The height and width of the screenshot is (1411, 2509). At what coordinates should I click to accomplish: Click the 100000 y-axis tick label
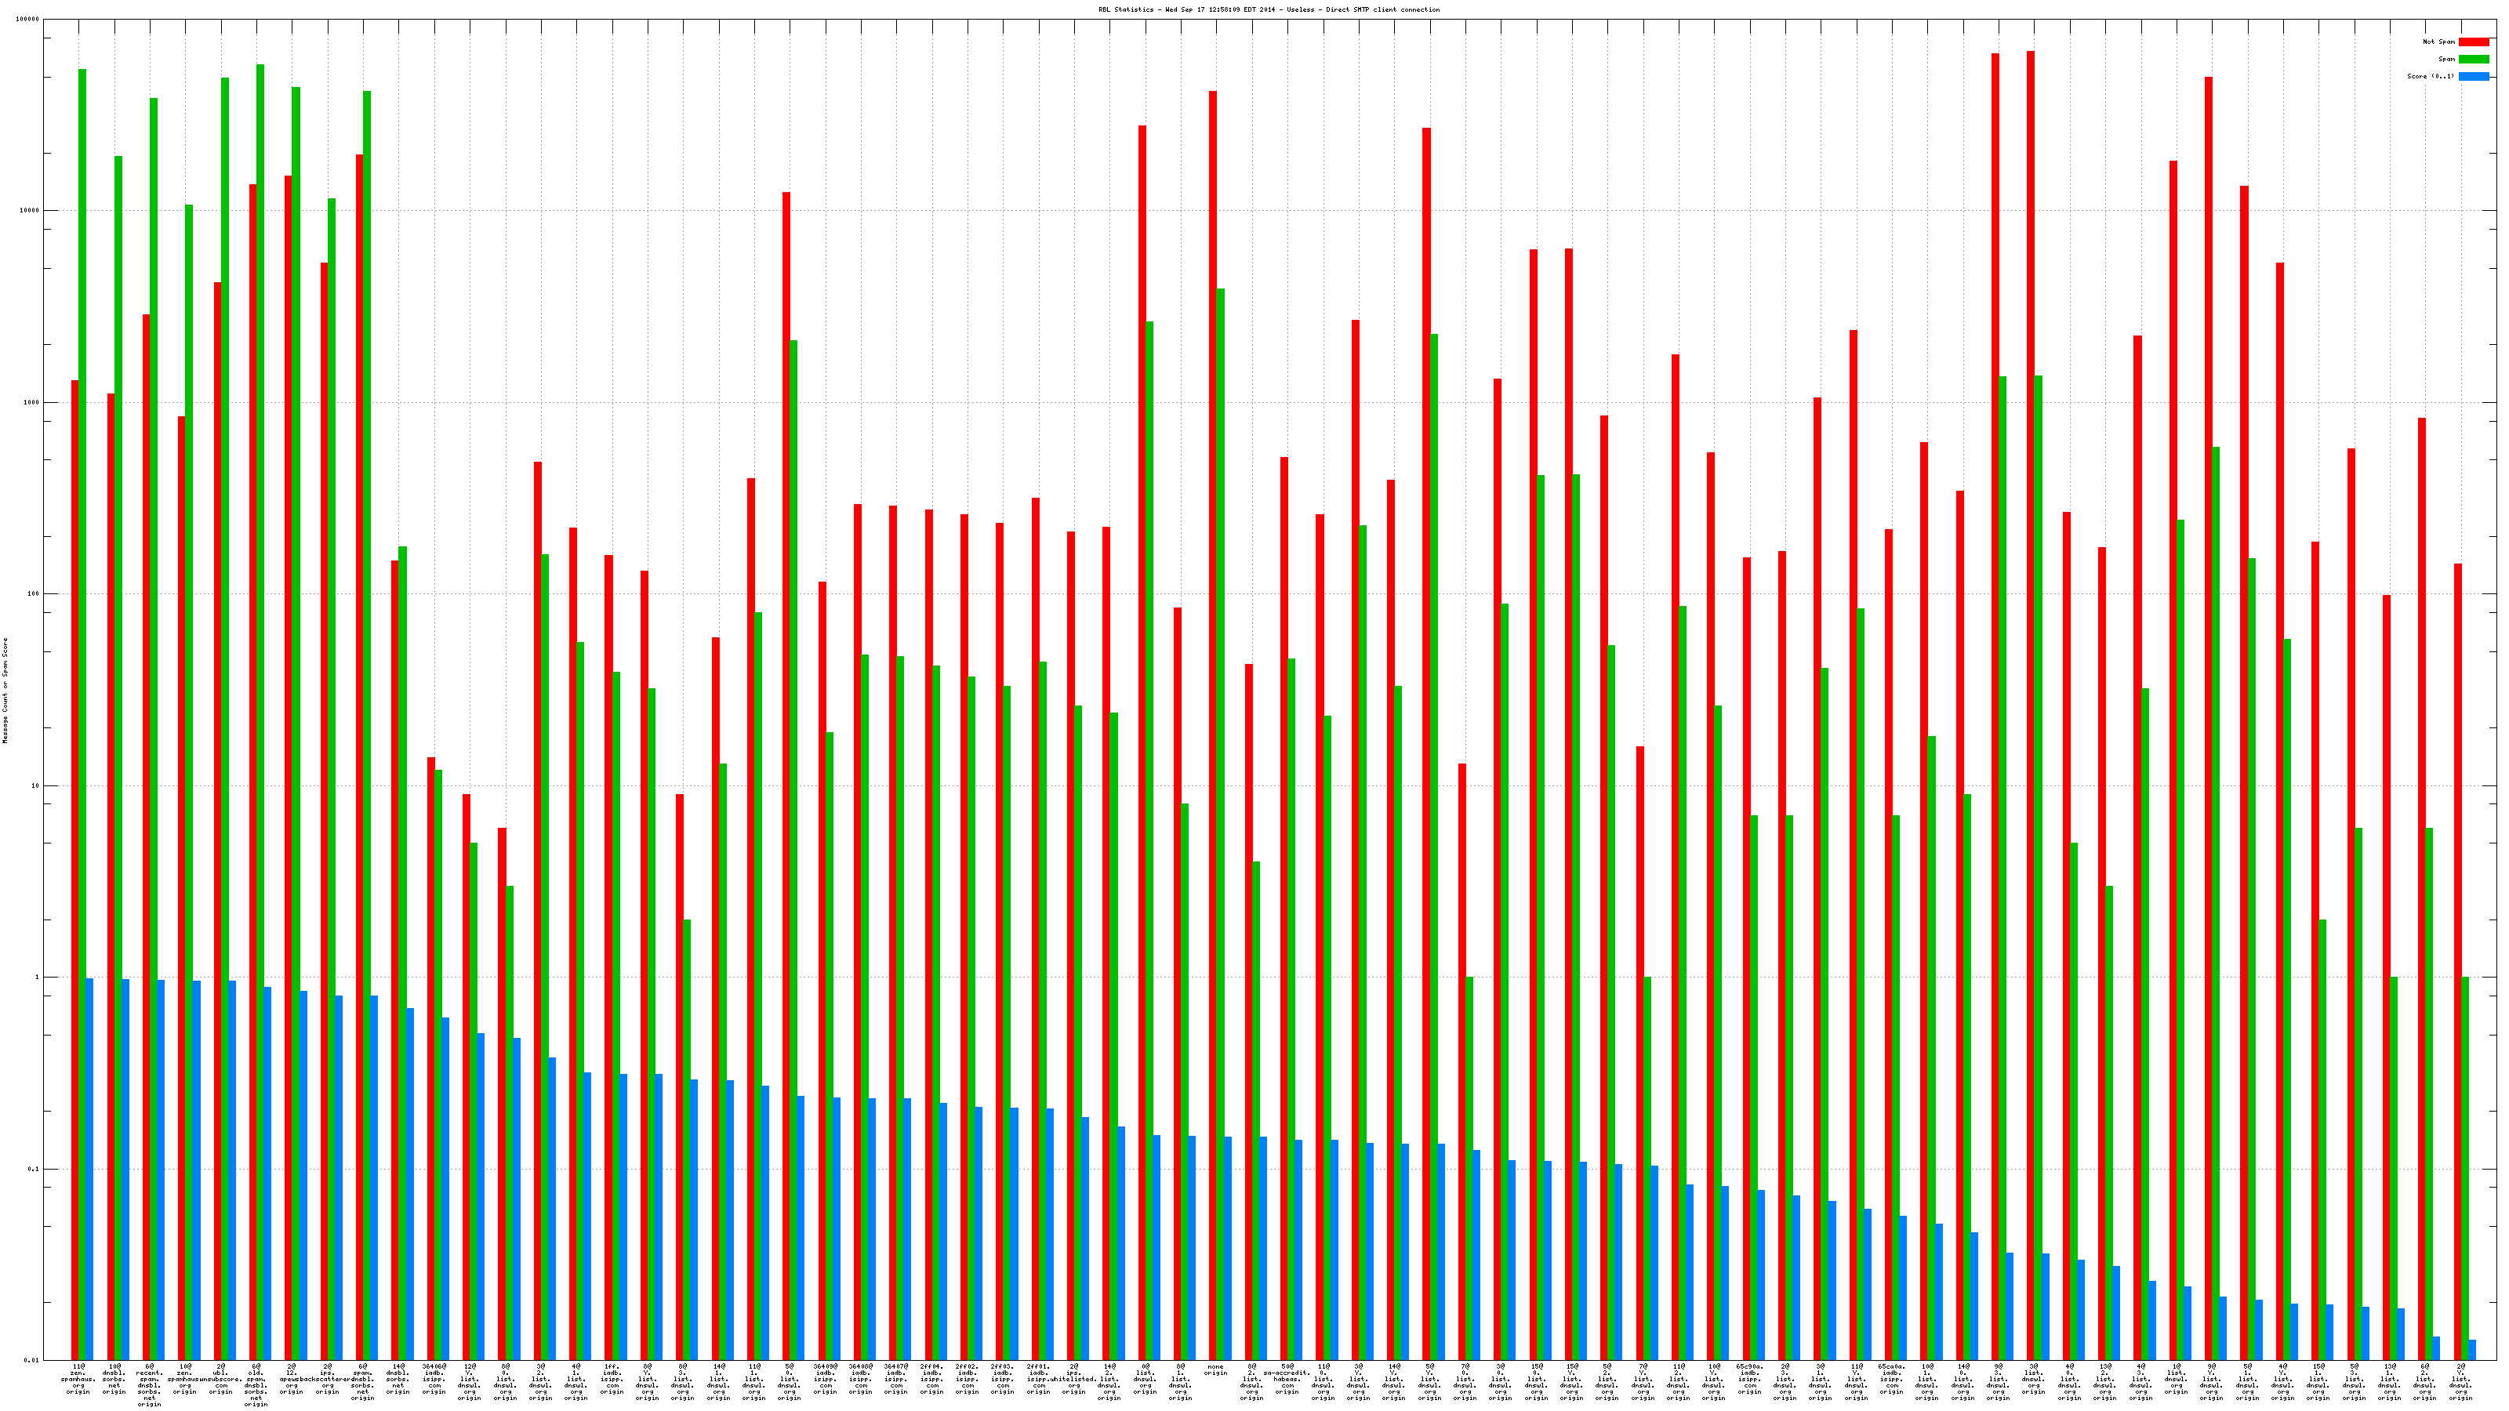pyautogui.click(x=28, y=20)
